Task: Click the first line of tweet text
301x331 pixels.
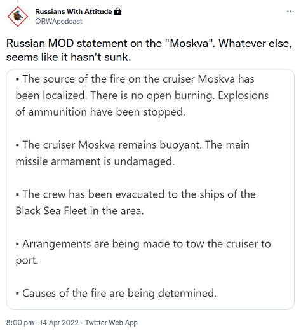Action: (149, 43)
